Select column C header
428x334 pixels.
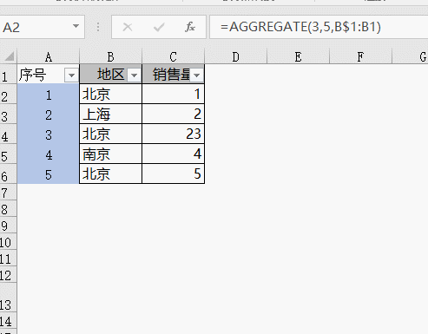(174, 56)
